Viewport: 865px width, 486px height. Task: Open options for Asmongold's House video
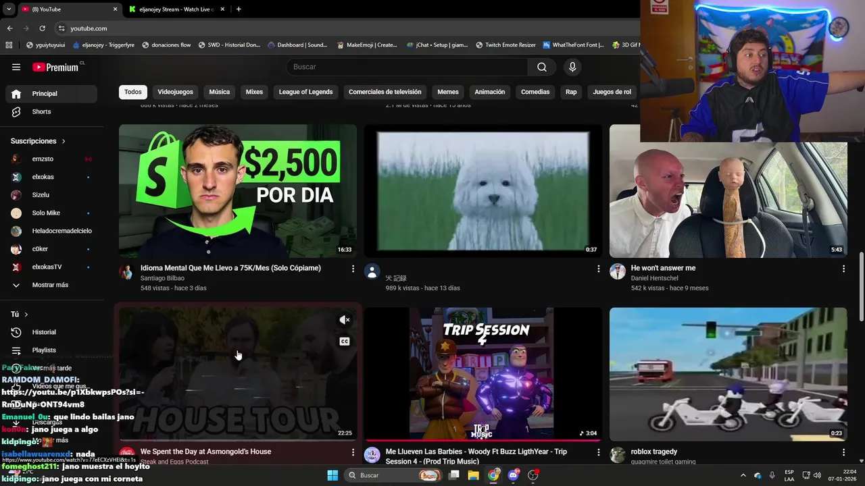tap(353, 452)
